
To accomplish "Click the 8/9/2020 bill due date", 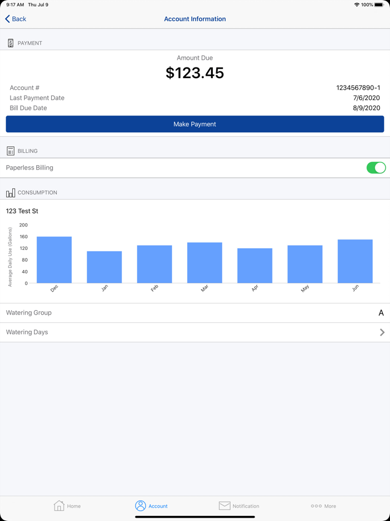I will point(367,108).
